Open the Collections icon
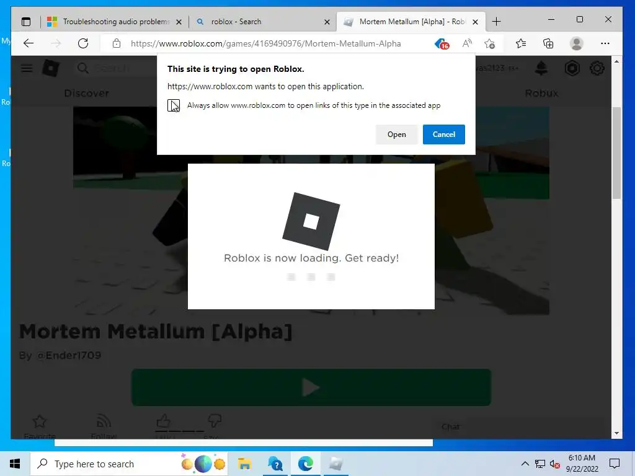 548,43
